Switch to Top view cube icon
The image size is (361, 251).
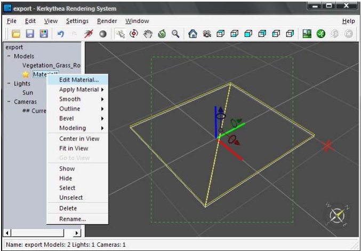click(220, 34)
